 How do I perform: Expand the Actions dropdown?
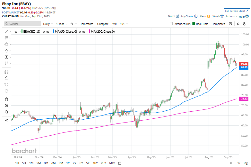click(x=231, y=16)
